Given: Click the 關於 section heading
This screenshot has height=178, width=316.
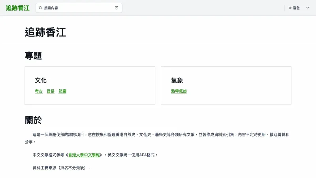Looking at the screenshot, I should click(33, 120).
